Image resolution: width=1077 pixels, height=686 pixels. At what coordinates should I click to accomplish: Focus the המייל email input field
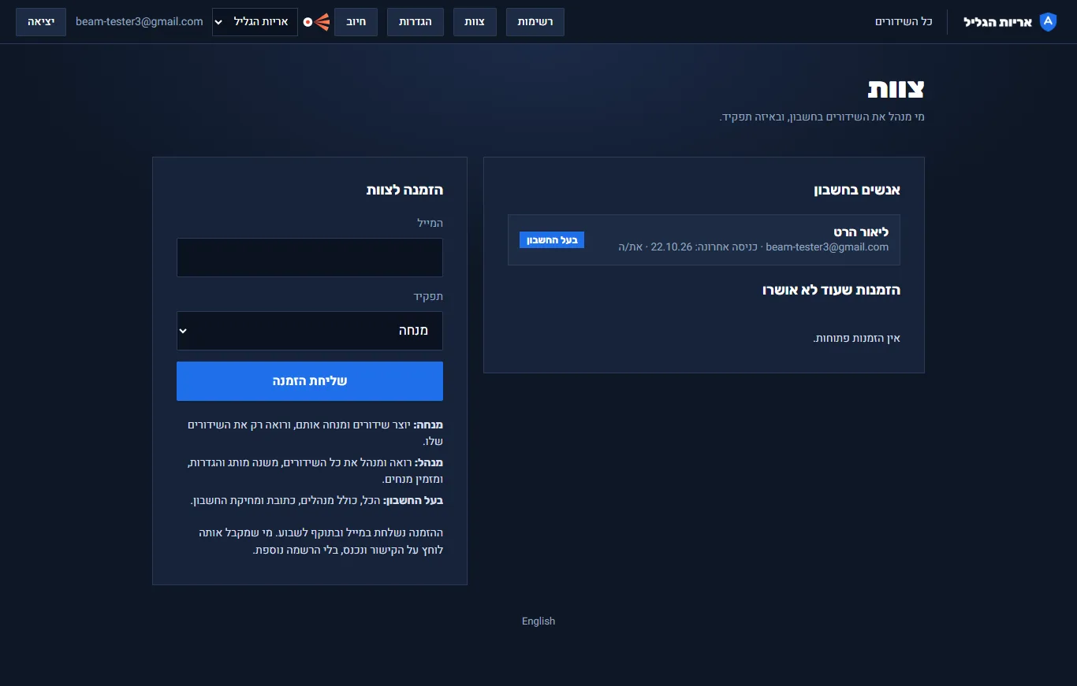(309, 258)
